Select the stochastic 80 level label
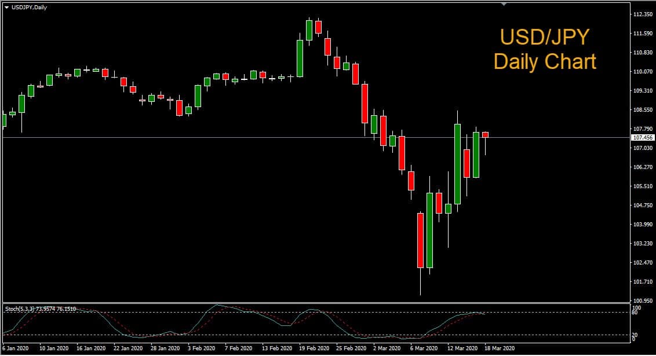 (635, 313)
